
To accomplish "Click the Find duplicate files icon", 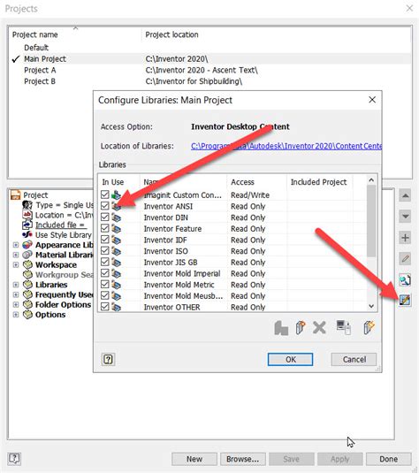I will 405,279.
